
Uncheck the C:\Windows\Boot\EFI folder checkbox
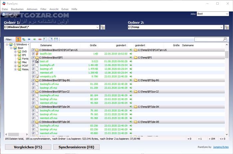pos(33,57)
